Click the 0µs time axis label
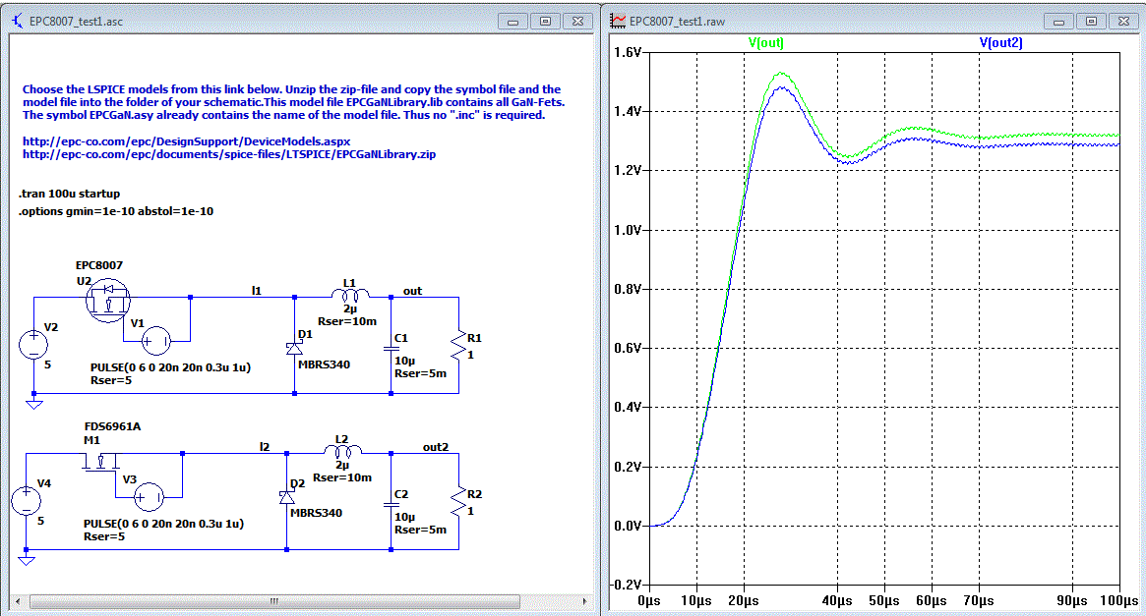 tap(649, 600)
